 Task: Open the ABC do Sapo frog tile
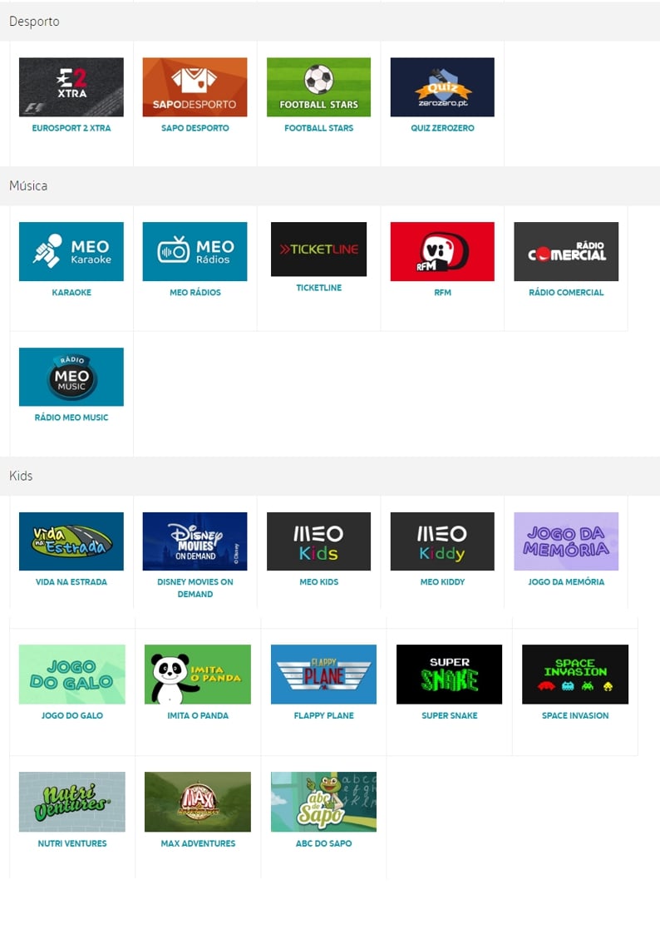[x=323, y=802]
